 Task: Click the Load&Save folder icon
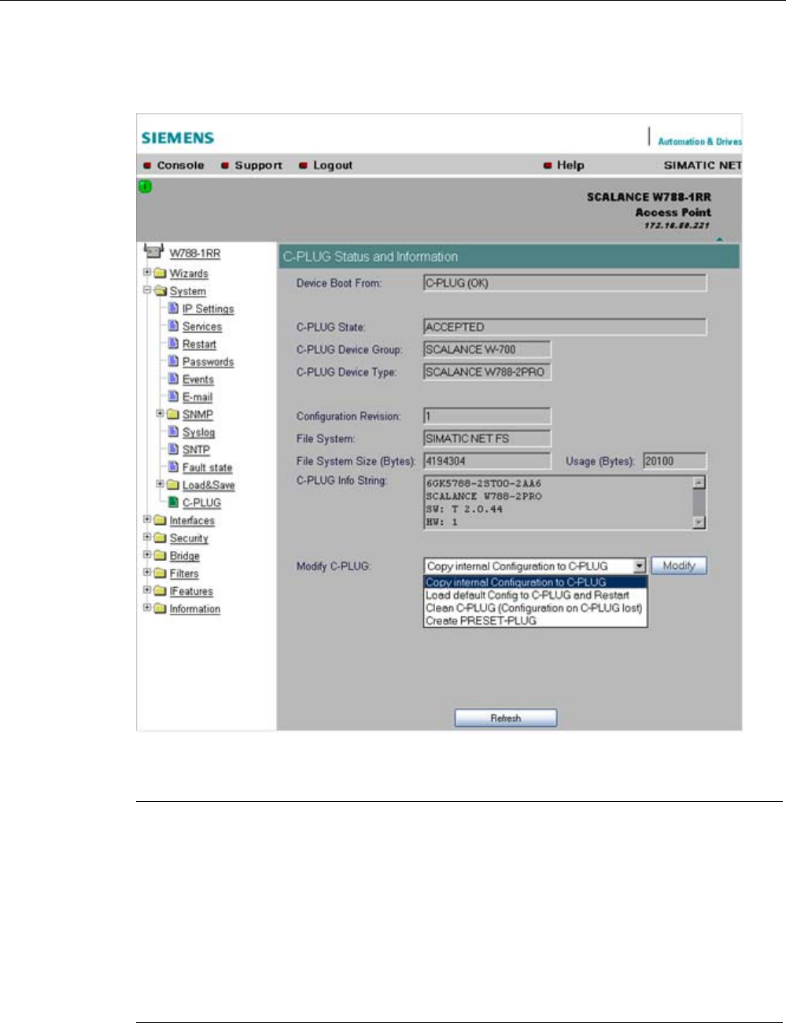pos(172,485)
